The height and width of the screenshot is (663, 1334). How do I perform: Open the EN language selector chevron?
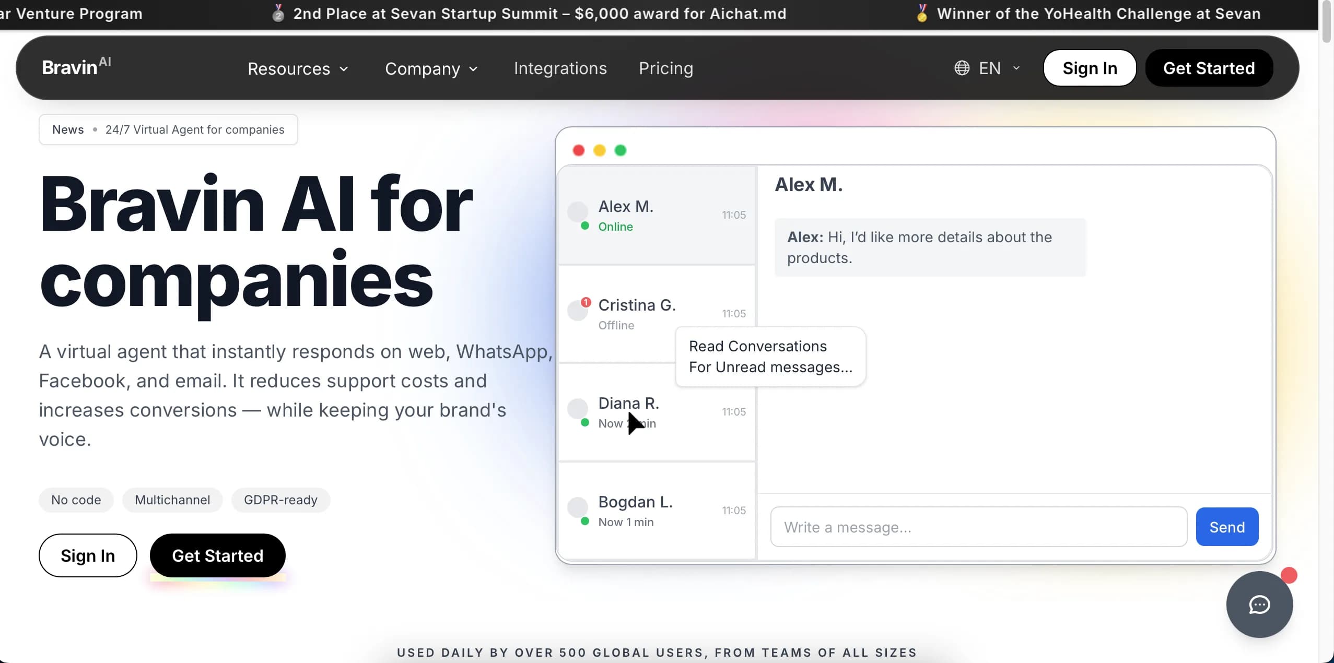point(1016,68)
